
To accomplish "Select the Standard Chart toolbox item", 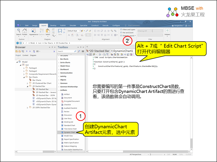I will [x=68, y=126].
